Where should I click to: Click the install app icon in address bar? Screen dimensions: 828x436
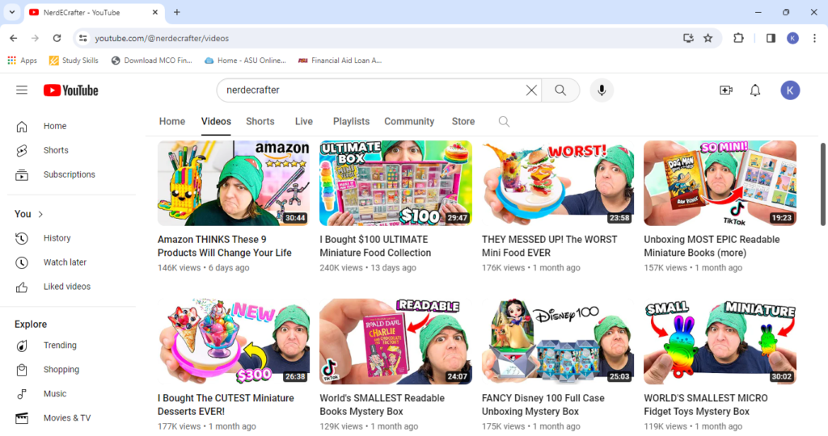[688, 38]
